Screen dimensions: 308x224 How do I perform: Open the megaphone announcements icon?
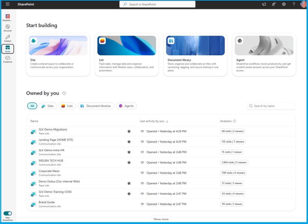coord(264,4)
